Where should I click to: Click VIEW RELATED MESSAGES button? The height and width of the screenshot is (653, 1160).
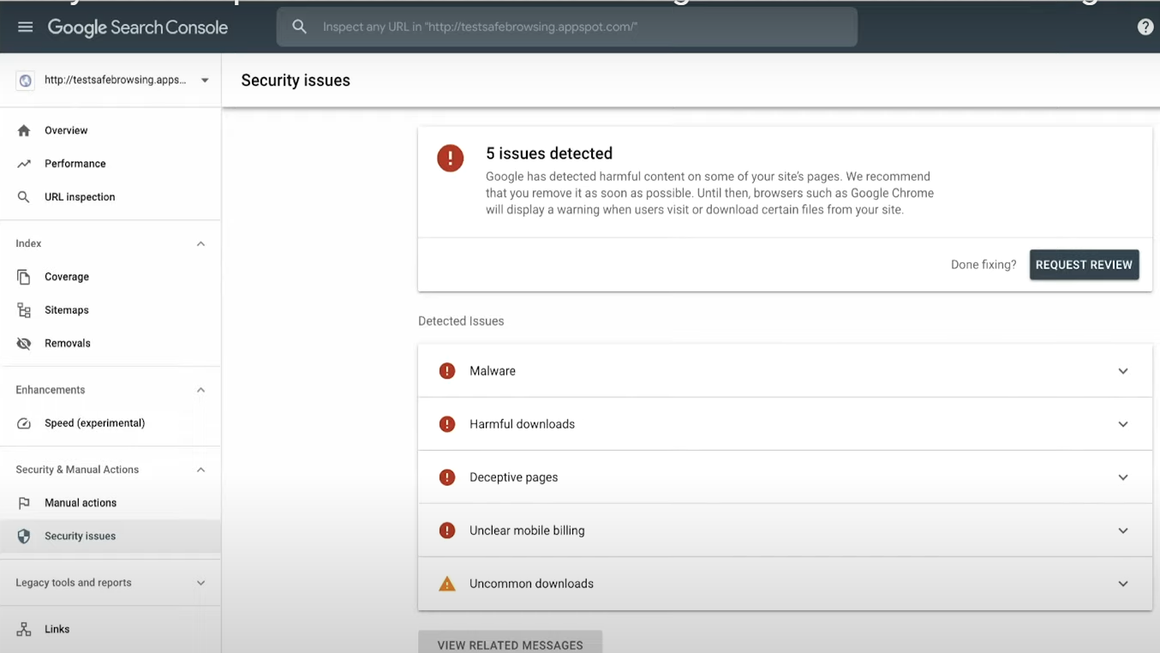click(510, 643)
